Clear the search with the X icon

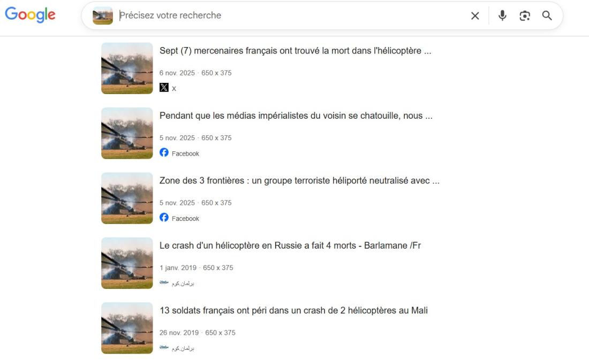click(x=475, y=16)
